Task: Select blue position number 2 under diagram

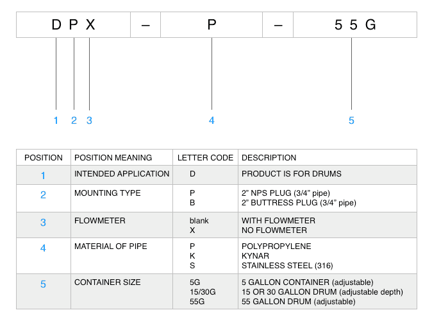Action: tap(74, 120)
